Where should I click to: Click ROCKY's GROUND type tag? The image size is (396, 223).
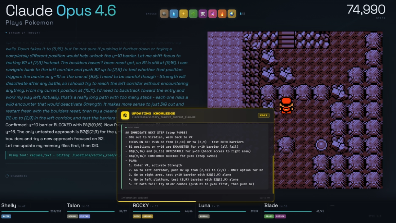[148, 217]
